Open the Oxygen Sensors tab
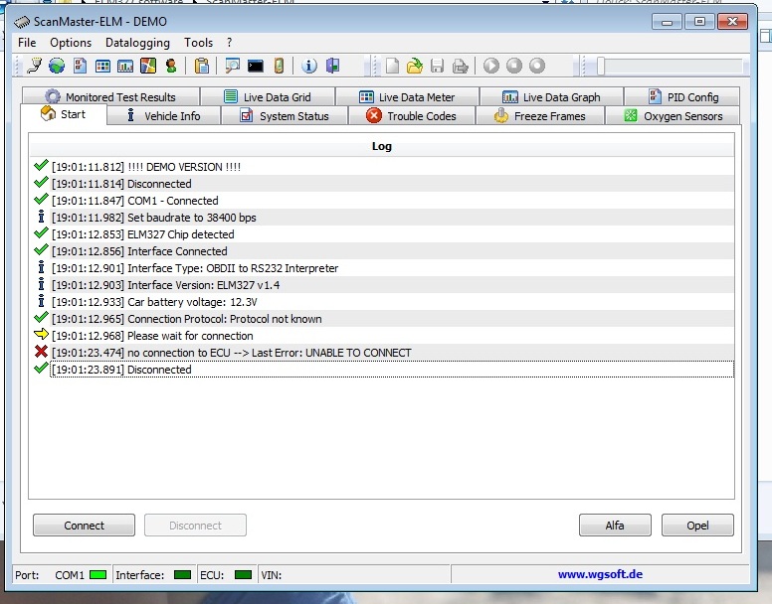This screenshot has height=604, width=772. click(x=673, y=116)
